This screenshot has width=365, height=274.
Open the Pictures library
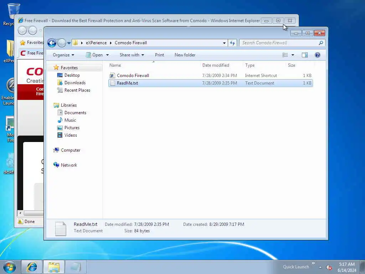[72, 128]
